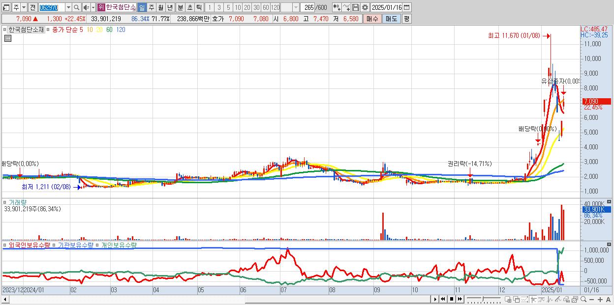
Task: Click the purple 위 badge icon
Action: click(x=101, y=7)
